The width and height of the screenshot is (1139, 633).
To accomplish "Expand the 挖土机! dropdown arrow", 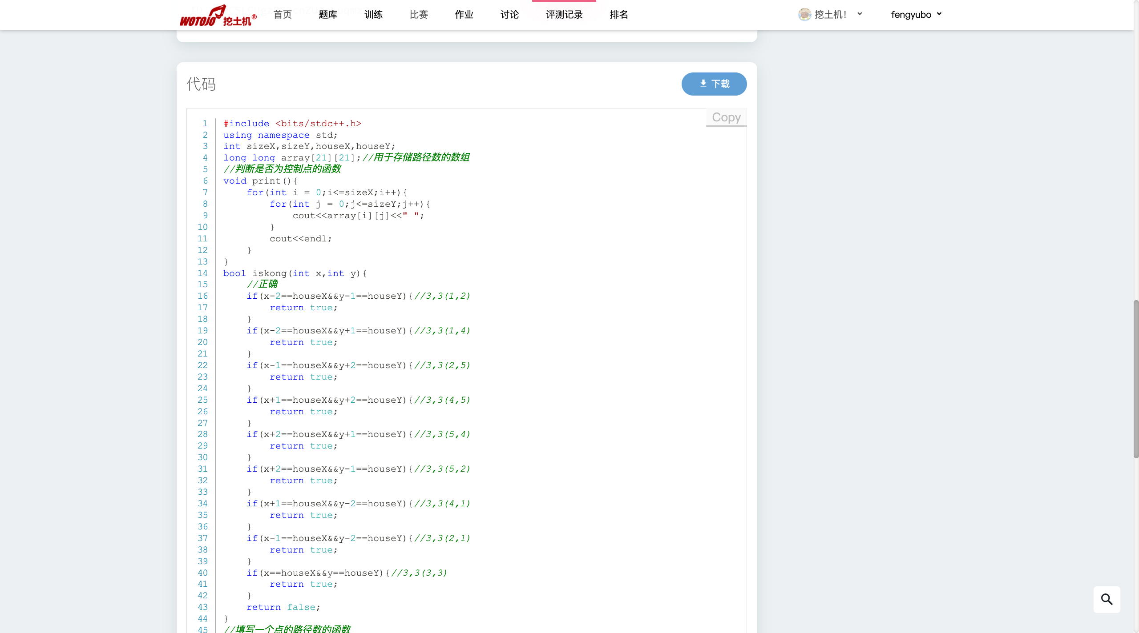I will pos(860,14).
